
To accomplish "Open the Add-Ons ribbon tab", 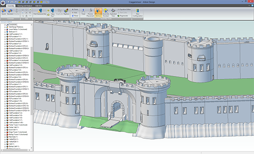I will (39, 6).
